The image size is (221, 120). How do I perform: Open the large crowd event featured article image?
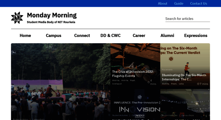[61, 81]
